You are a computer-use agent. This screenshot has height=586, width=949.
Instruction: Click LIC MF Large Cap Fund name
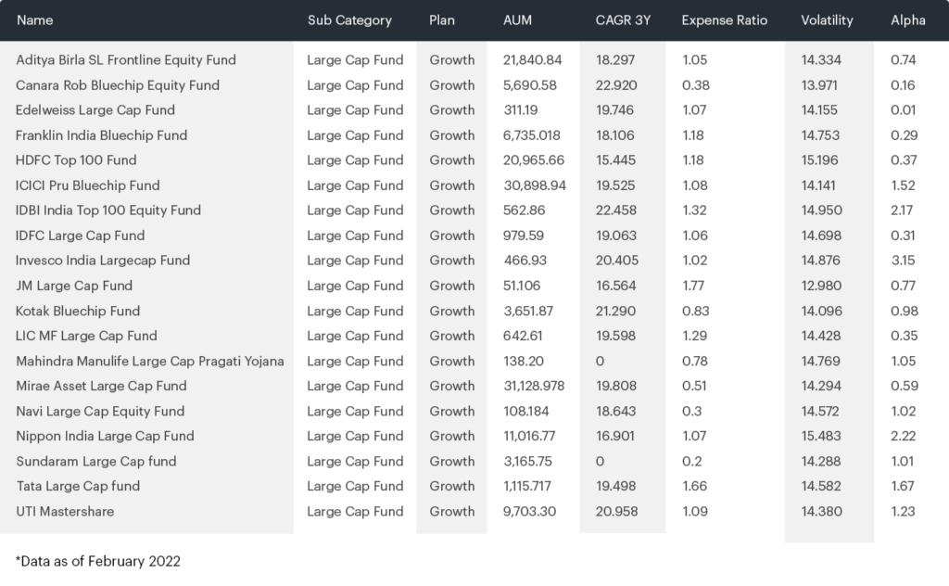click(x=86, y=336)
